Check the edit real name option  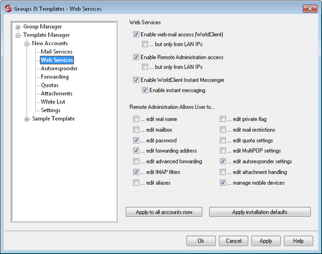[x=136, y=119]
